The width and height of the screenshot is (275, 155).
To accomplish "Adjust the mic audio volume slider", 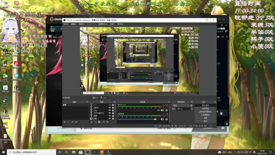I will click(x=139, y=110).
